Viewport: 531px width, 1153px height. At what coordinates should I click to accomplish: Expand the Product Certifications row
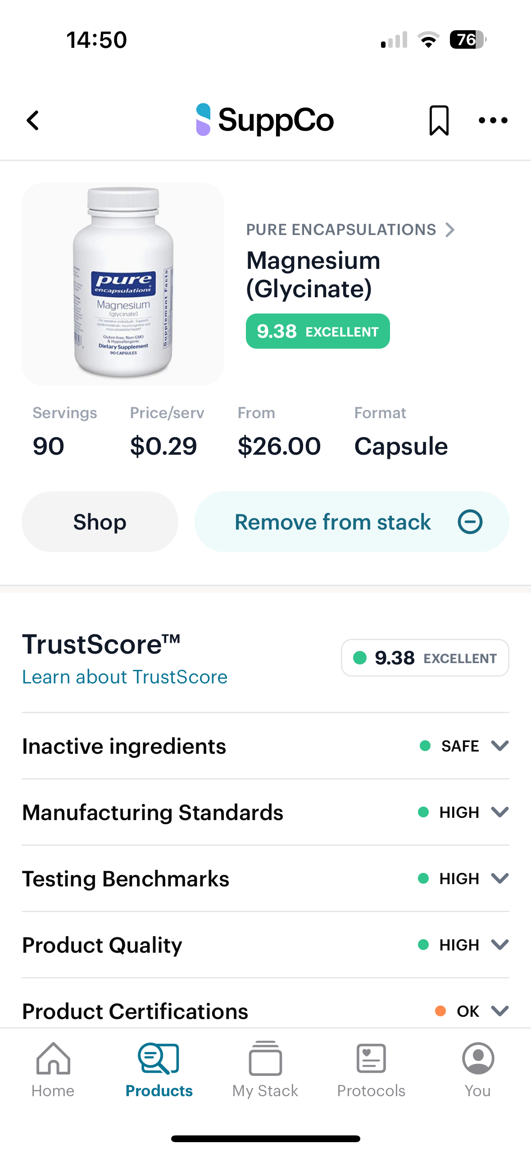coord(499,1011)
